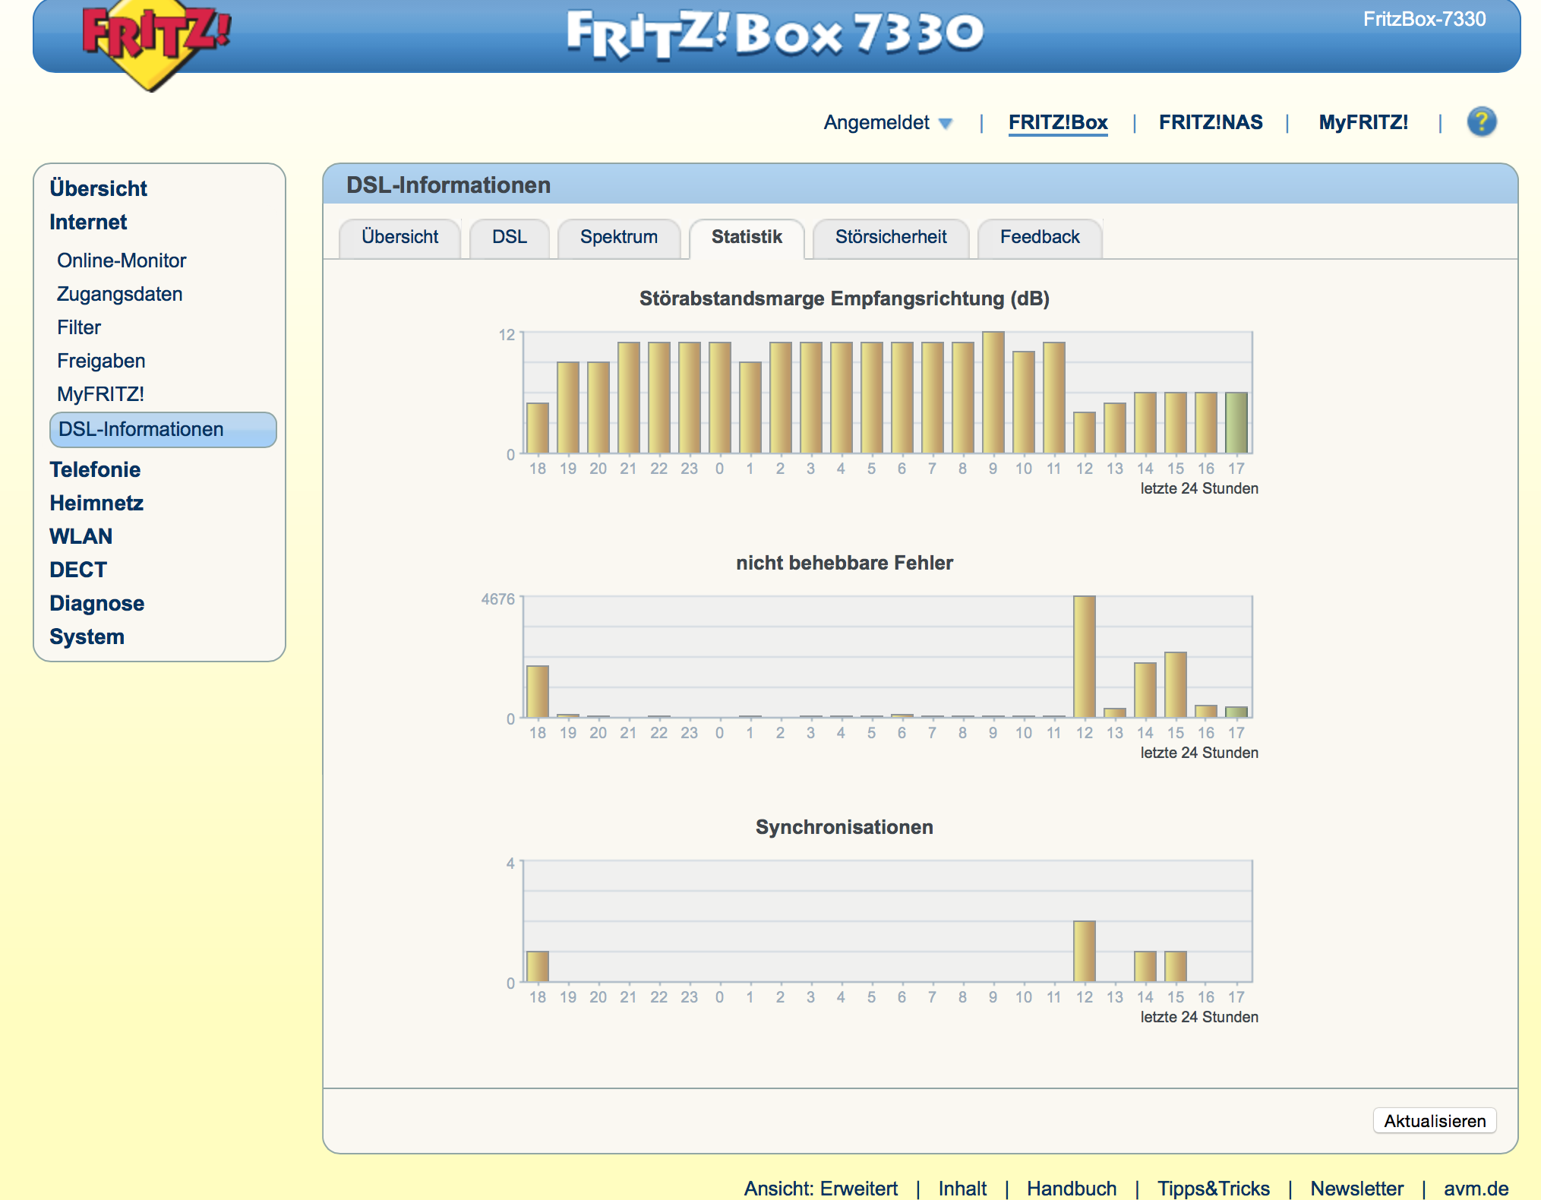Open the MyFRITZ! top navigation link
This screenshot has width=1541, height=1200.
(x=1363, y=122)
